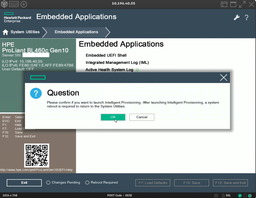This screenshot has height=198, width=256.
Task: Open Integrated Management Log (IML)
Action: (117, 63)
